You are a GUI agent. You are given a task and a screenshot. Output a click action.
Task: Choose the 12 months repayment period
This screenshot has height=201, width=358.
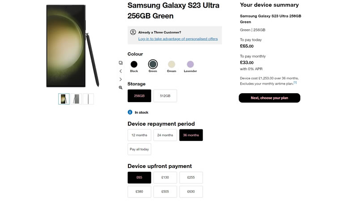[139, 135]
